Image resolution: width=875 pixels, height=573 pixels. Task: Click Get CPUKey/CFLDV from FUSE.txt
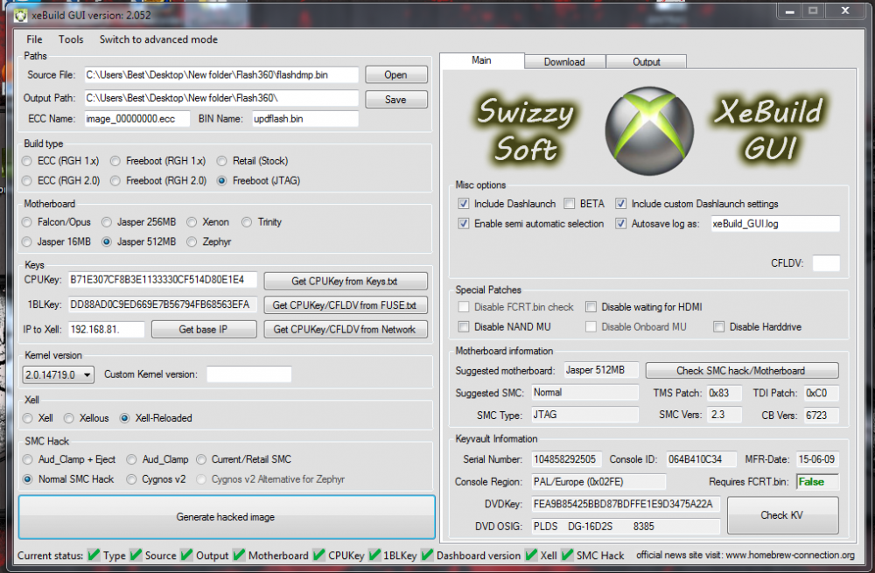345,305
